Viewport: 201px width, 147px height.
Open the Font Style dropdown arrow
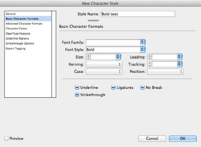(x=143, y=49)
